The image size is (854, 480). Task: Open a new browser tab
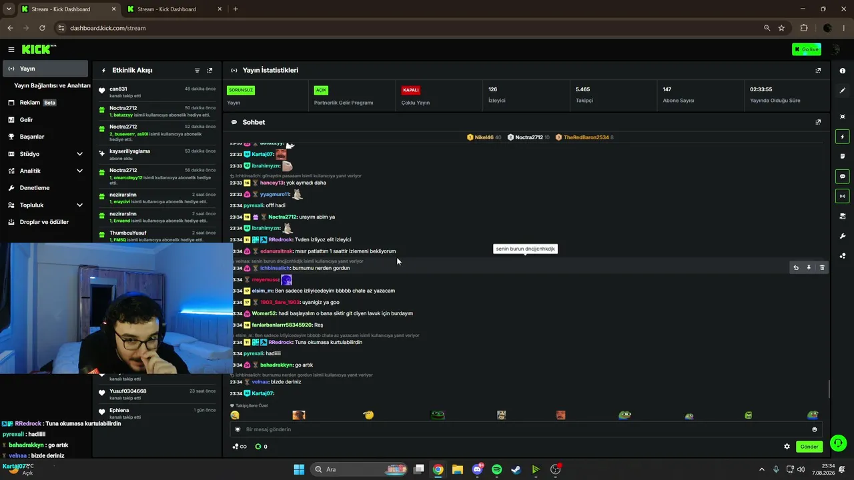point(236,9)
